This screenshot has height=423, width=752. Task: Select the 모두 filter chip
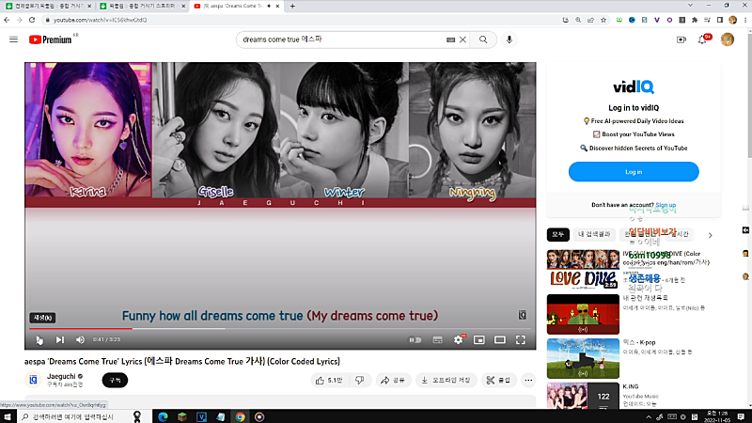pyautogui.click(x=557, y=234)
